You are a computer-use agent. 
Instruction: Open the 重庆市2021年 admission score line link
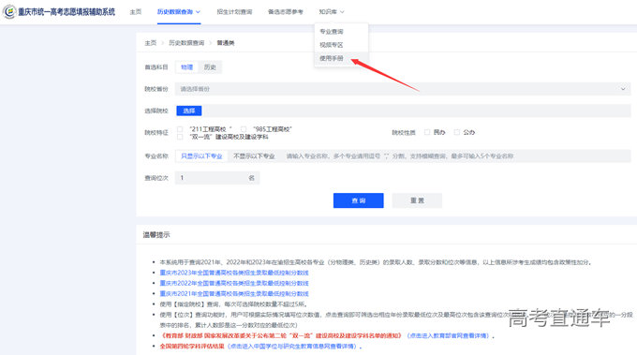(234, 294)
